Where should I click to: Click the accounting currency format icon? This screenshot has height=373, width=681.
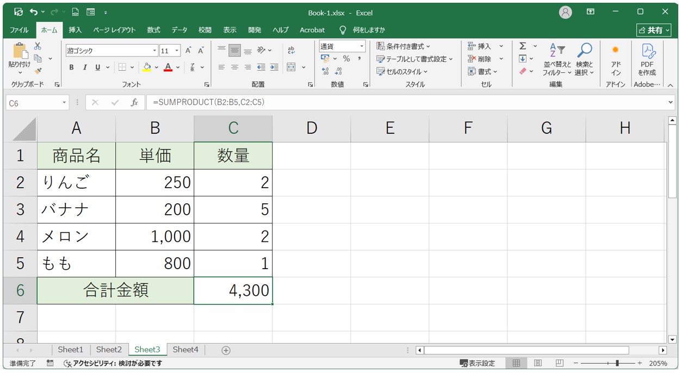click(x=325, y=59)
